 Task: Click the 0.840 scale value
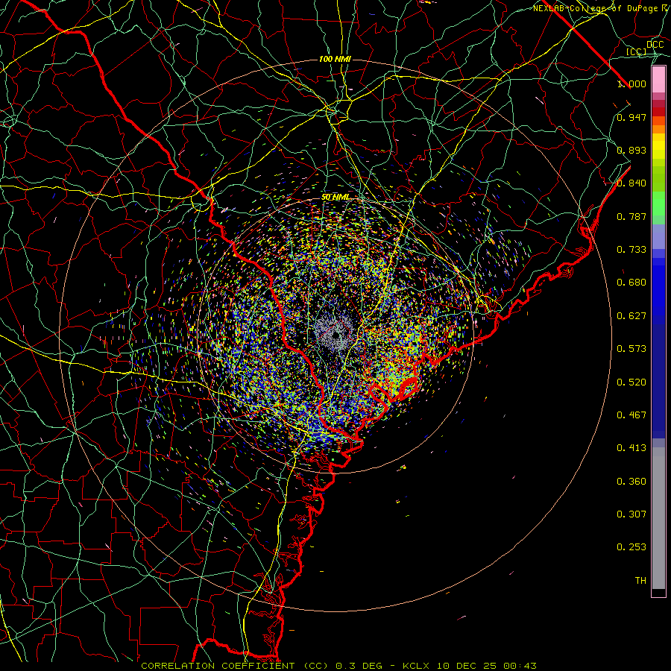[x=631, y=183]
